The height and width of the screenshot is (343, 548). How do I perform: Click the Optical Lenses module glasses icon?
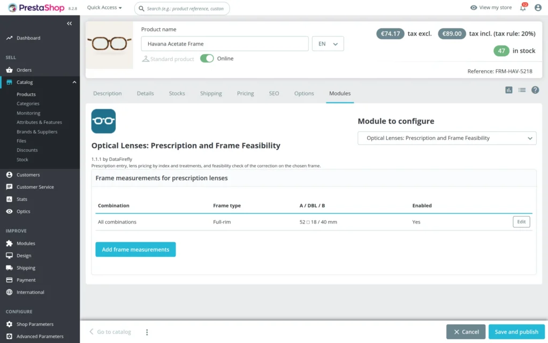tap(103, 121)
